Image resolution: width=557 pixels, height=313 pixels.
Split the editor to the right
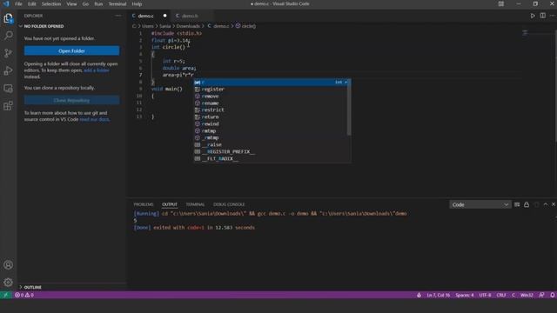pos(543,16)
